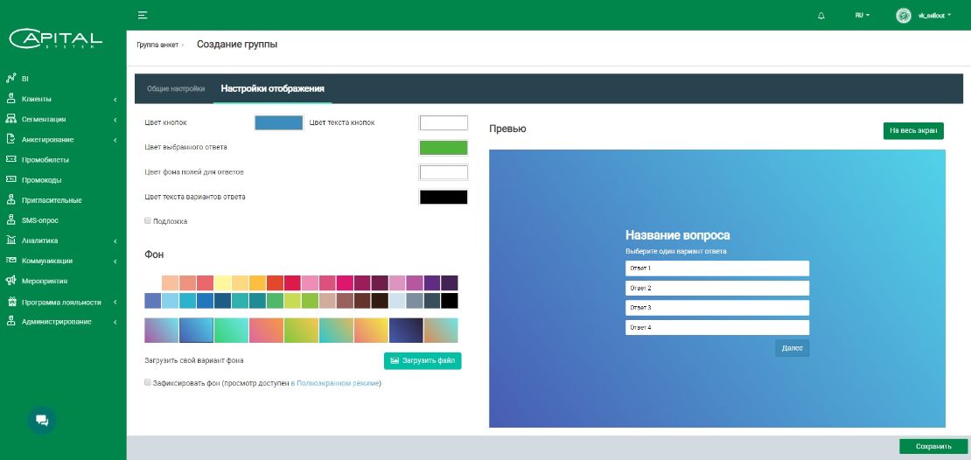Click the Загрузить файл button
The width and height of the screenshot is (971, 460).
point(423,361)
